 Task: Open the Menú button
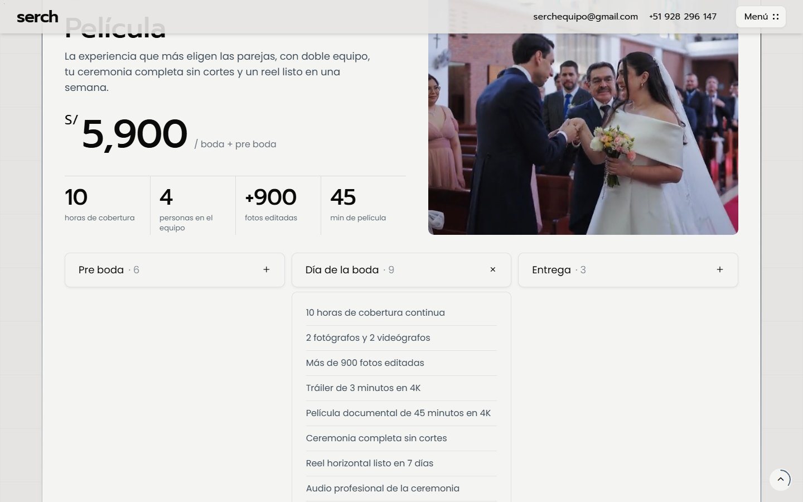tap(761, 17)
